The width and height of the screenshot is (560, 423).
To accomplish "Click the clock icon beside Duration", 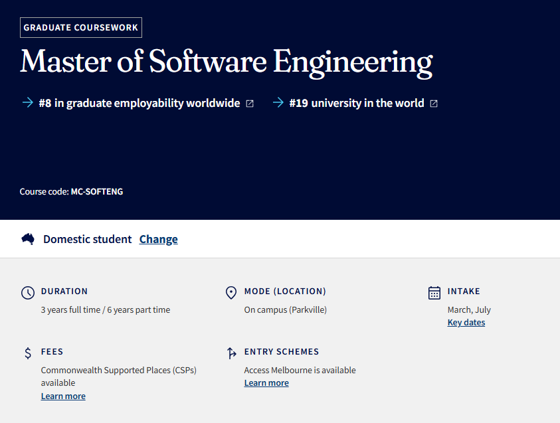I will point(27,293).
